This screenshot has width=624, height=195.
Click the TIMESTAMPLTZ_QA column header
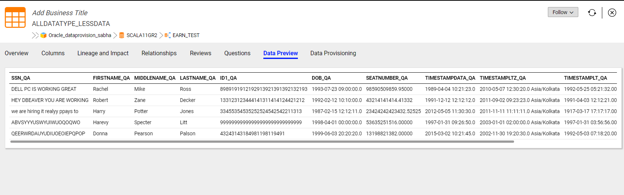tap(503, 78)
